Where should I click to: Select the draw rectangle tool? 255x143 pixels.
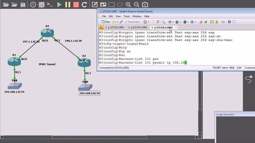click(112, 4)
